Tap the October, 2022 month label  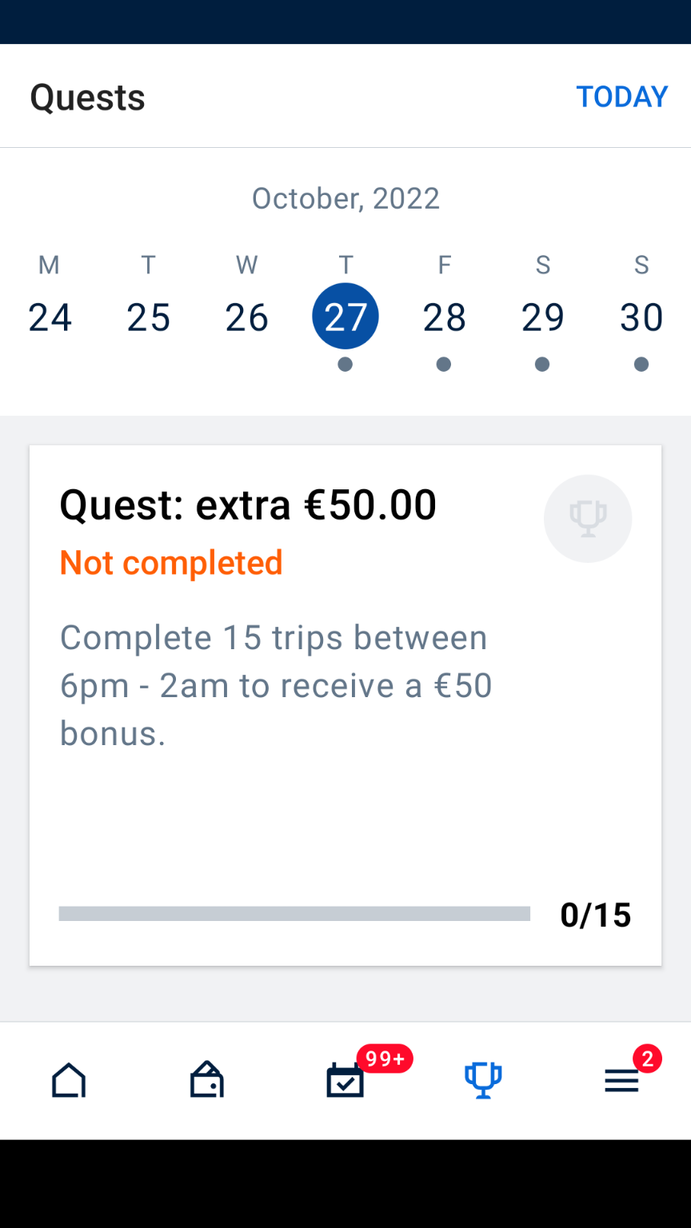[345, 198]
